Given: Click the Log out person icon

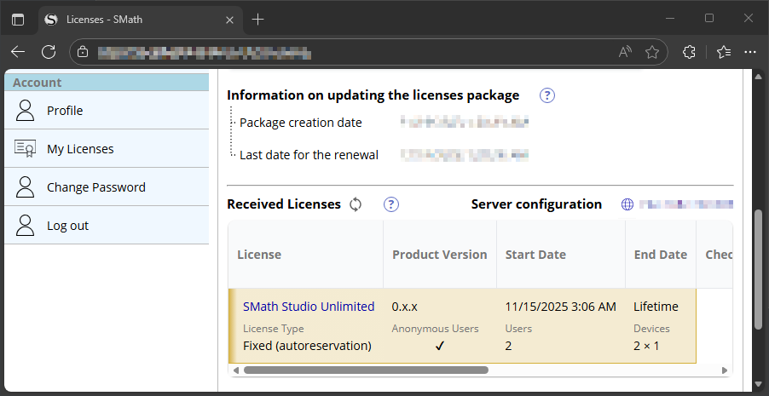Looking at the screenshot, I should (25, 225).
